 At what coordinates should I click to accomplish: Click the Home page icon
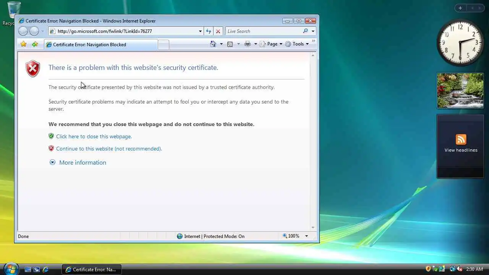point(213,44)
